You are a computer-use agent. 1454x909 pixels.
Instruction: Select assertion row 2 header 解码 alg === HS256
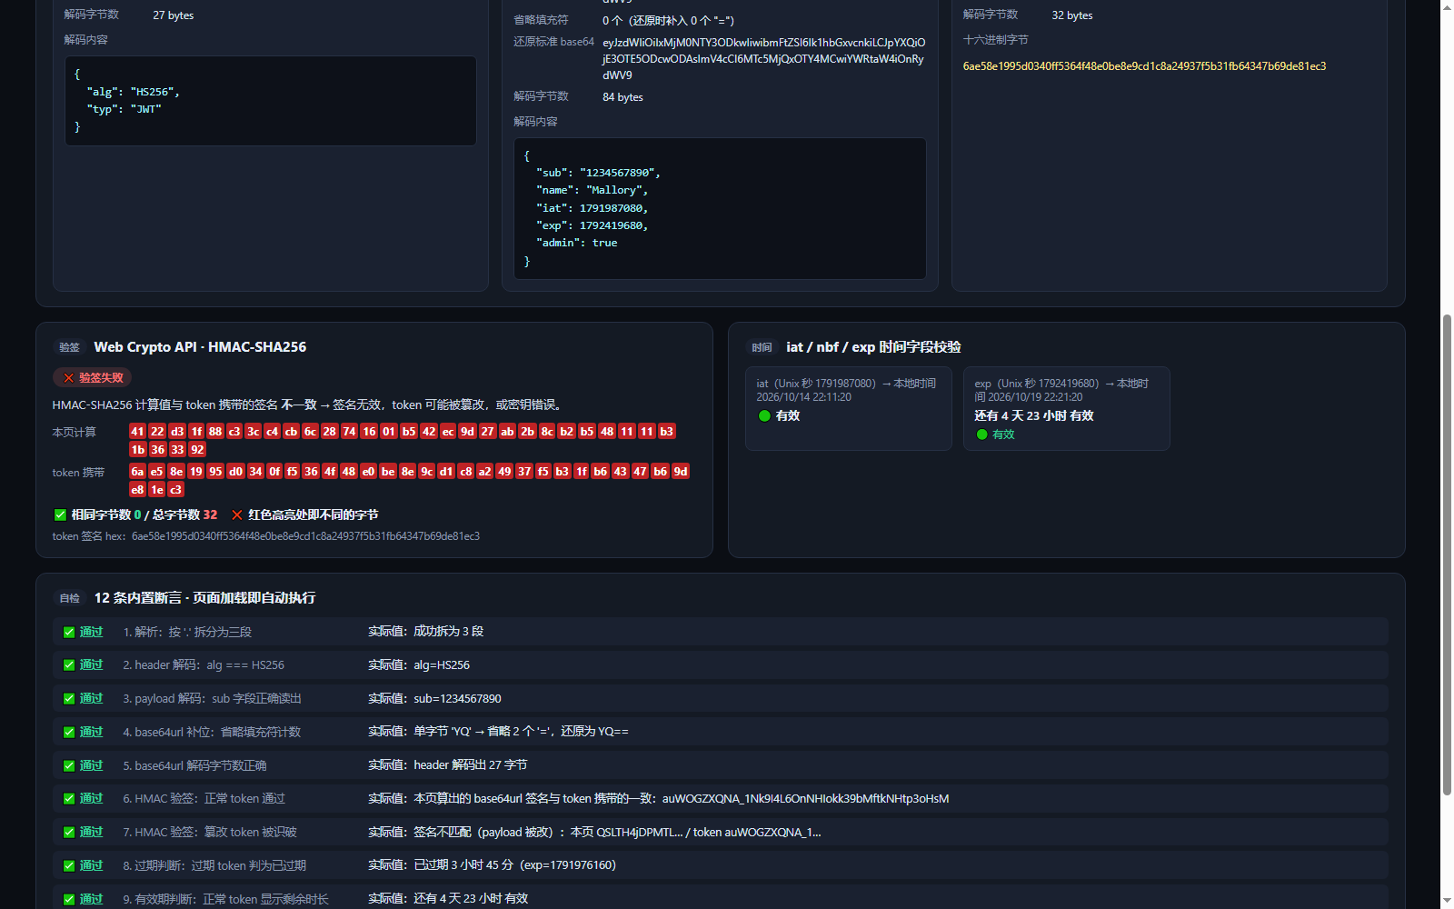point(721,665)
